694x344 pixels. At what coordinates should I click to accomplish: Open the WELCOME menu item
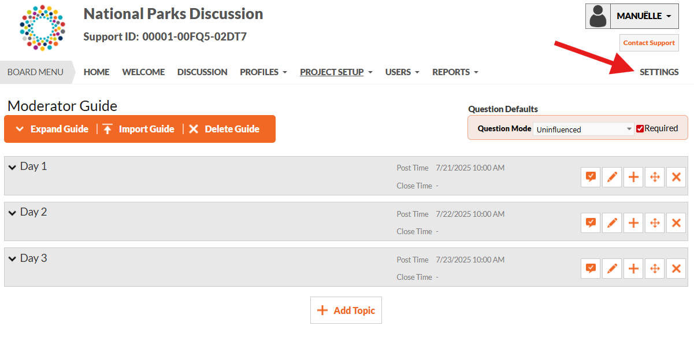click(143, 72)
